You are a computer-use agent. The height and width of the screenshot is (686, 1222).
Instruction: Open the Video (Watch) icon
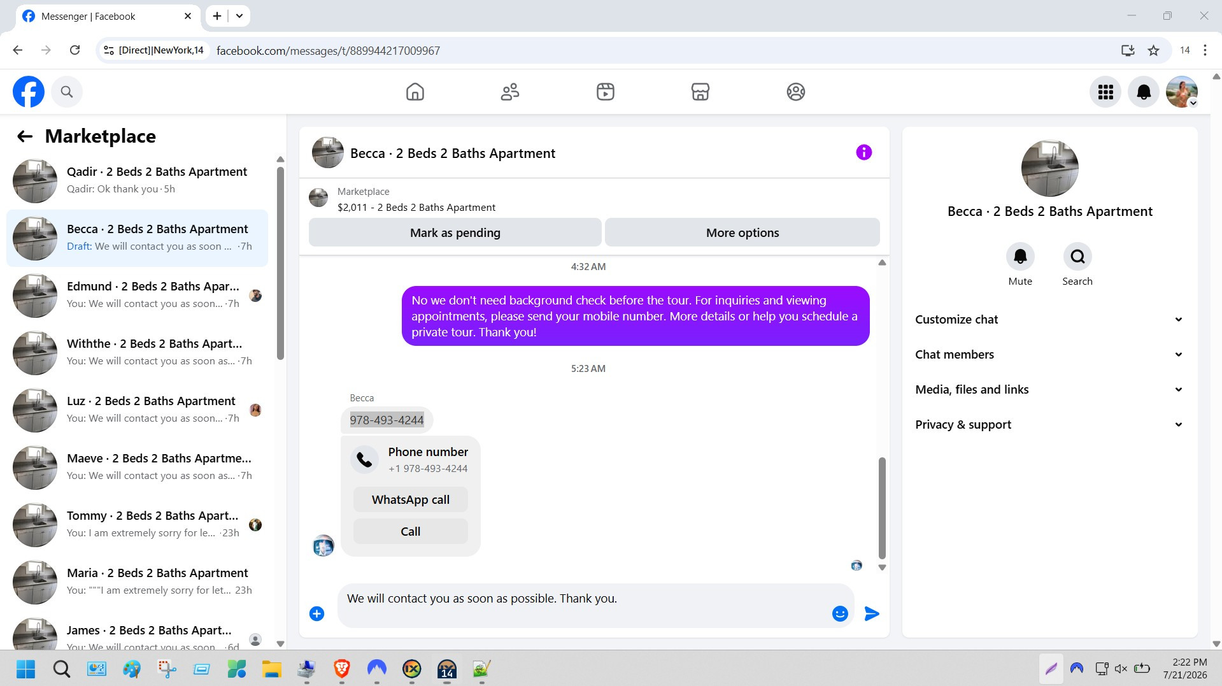[606, 92]
